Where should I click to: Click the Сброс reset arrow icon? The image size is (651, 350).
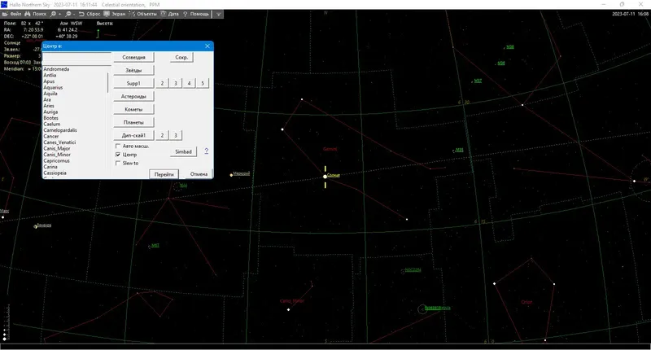coord(81,14)
